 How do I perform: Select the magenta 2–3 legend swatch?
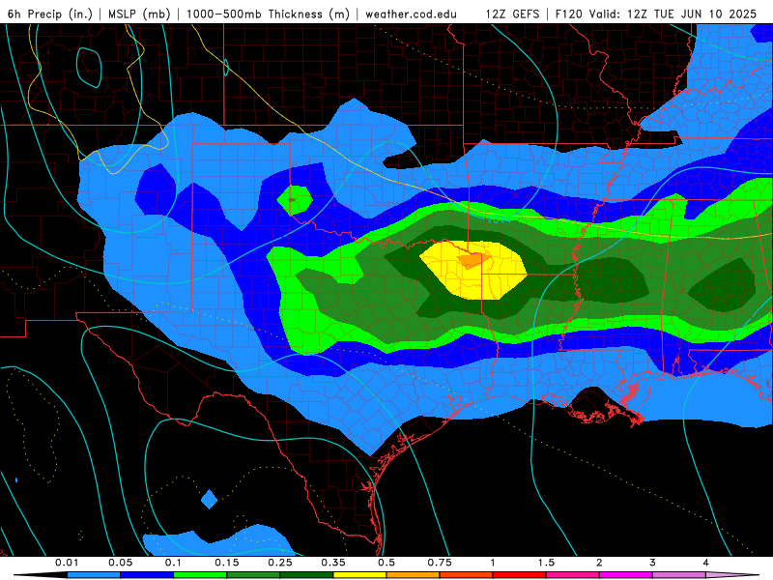(x=626, y=575)
